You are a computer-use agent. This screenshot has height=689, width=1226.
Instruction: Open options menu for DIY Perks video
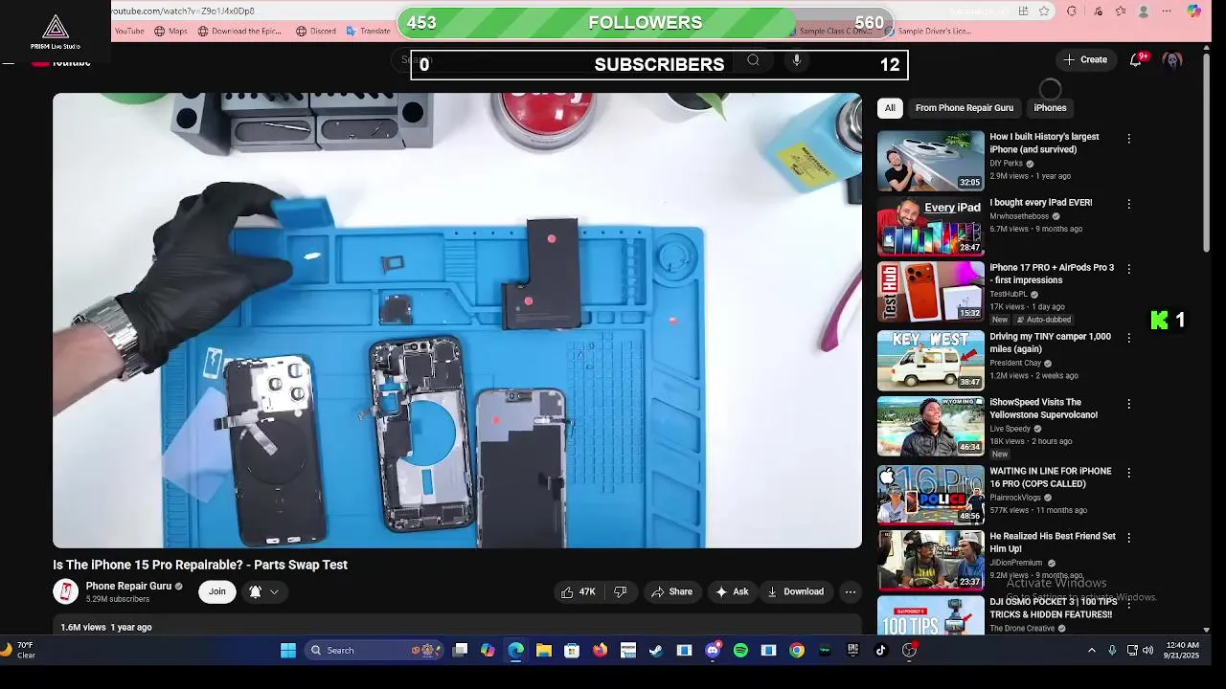[1128, 139]
